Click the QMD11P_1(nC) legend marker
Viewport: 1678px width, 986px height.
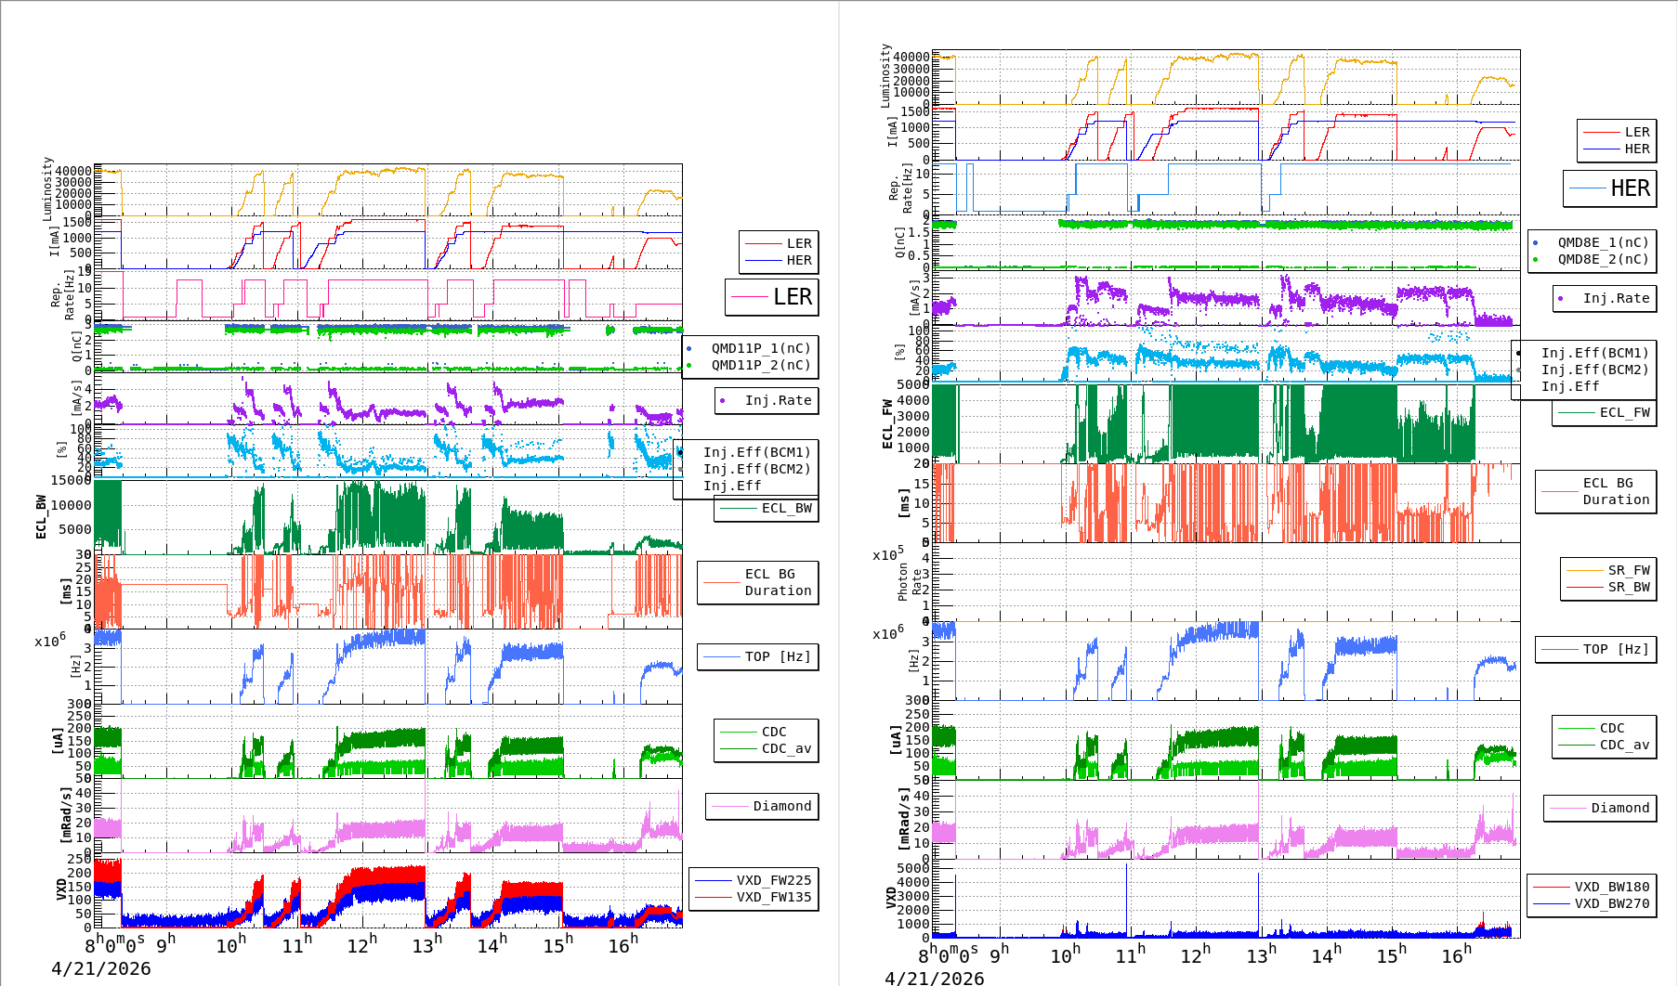688,349
